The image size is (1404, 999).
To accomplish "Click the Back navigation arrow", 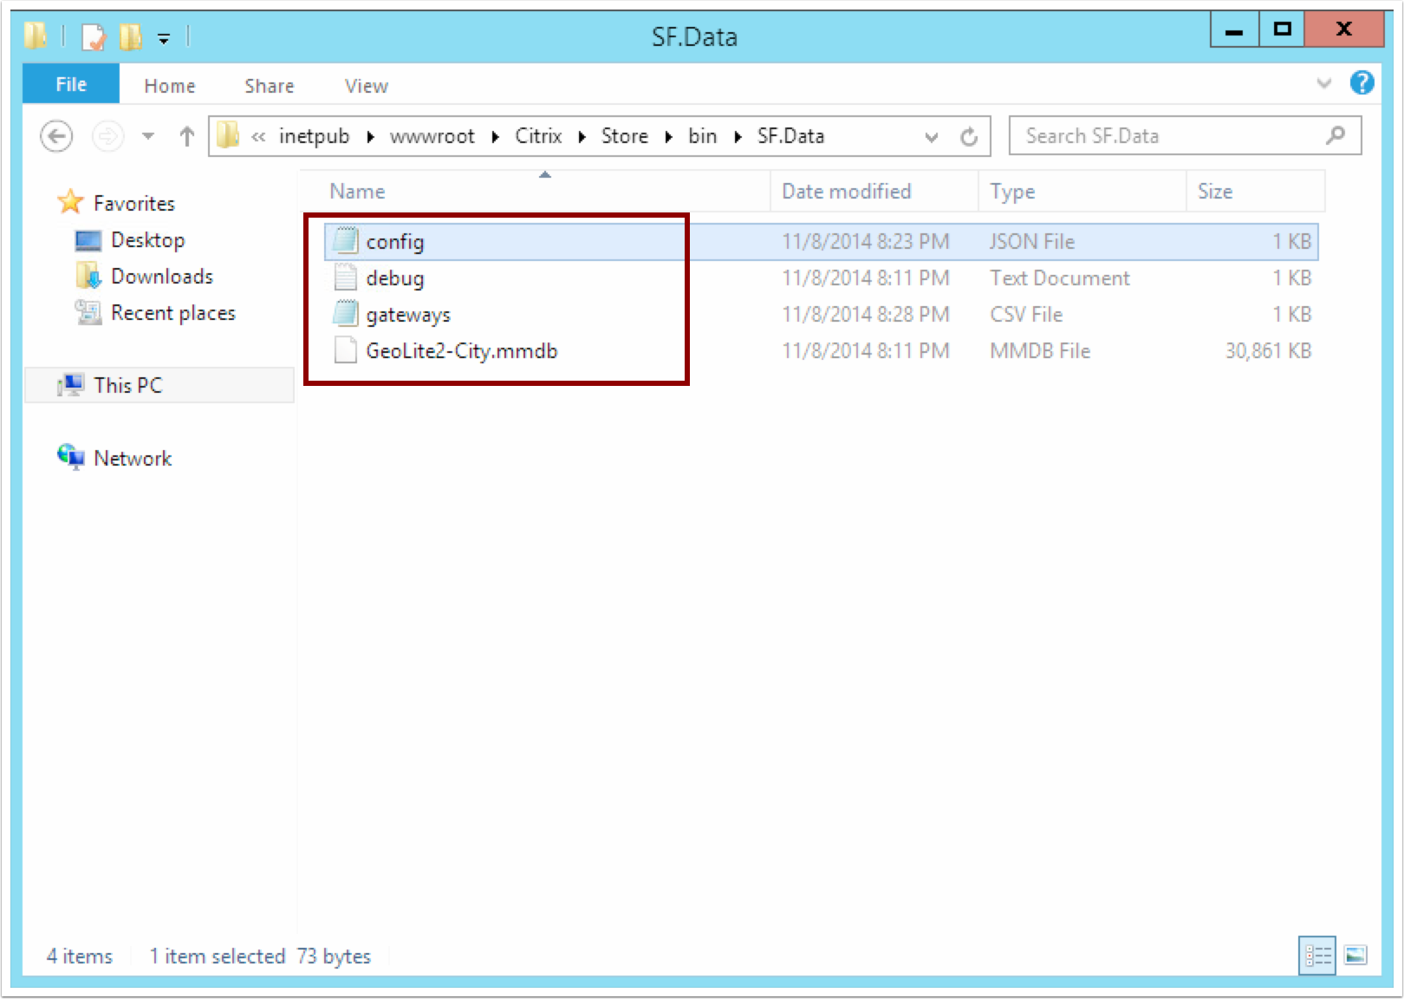I will point(56,136).
